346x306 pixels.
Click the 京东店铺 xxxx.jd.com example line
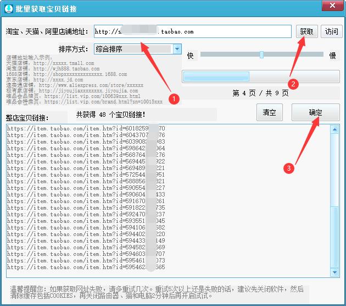(x=44, y=80)
